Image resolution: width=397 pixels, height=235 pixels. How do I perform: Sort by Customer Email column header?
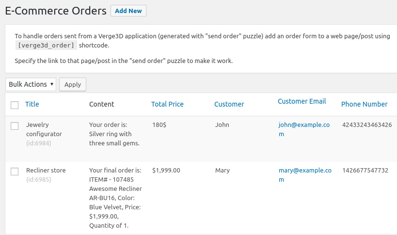click(x=302, y=101)
